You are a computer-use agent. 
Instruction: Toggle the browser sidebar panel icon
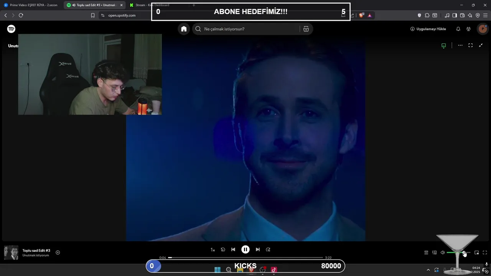click(x=455, y=15)
